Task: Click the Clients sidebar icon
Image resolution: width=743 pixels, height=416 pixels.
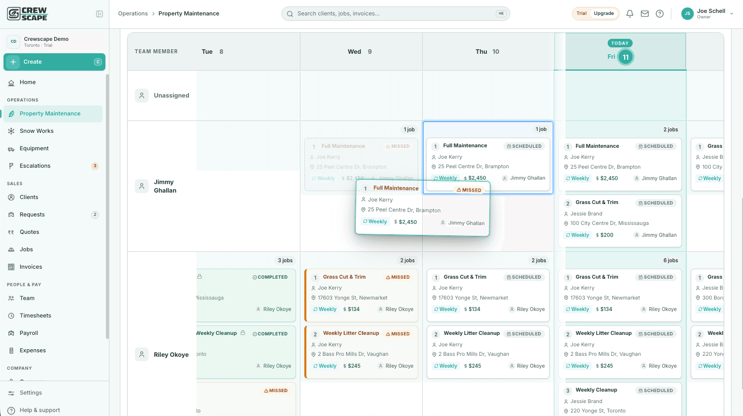Action: tap(11, 197)
